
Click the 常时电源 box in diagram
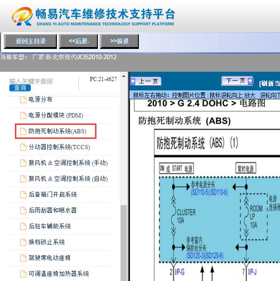(246, 168)
